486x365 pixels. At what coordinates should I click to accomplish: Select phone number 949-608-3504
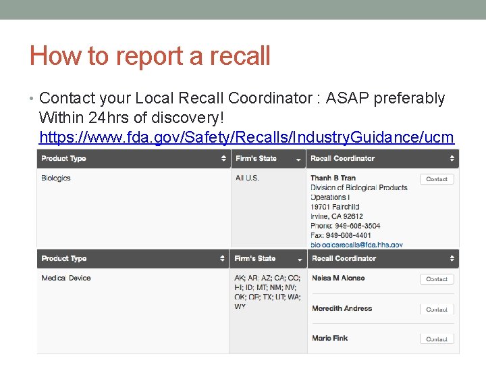pyautogui.click(x=357, y=226)
